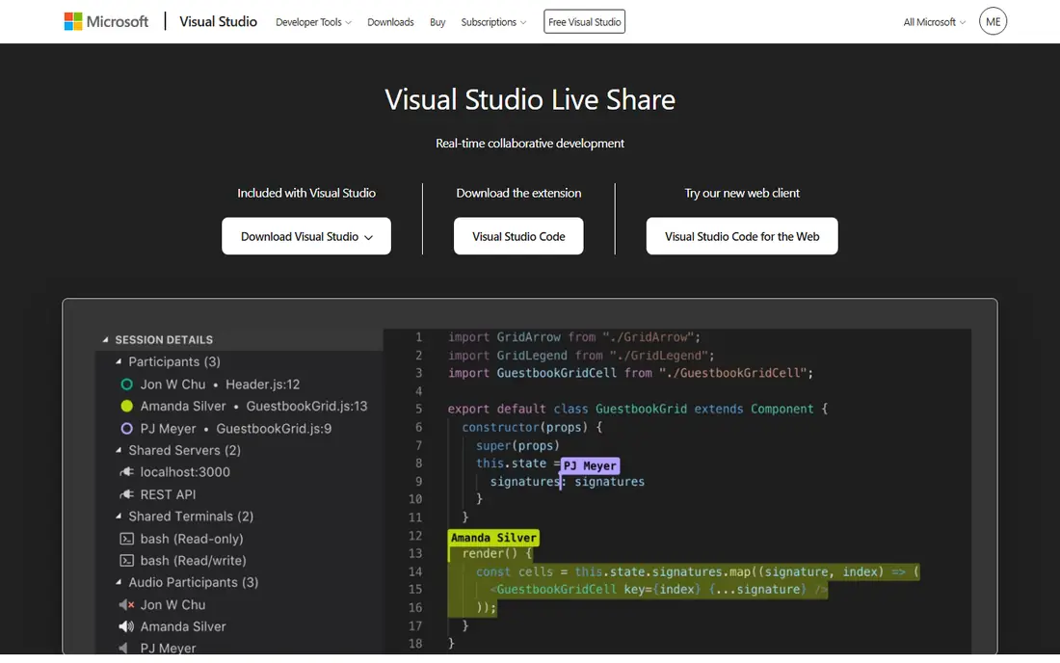Click the localhost:3000 server plug icon

pyautogui.click(x=126, y=472)
